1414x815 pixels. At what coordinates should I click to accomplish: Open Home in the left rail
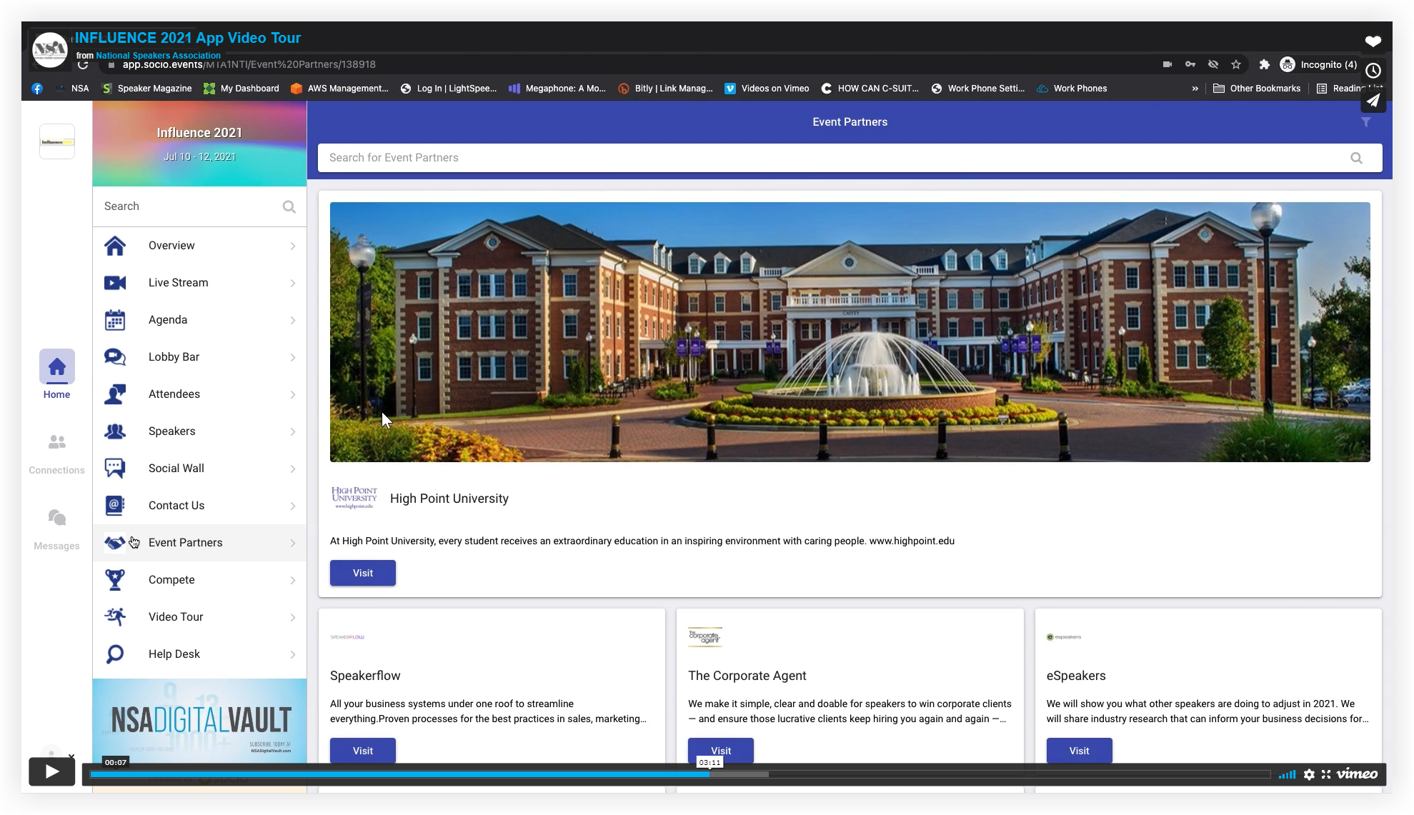[x=57, y=375]
